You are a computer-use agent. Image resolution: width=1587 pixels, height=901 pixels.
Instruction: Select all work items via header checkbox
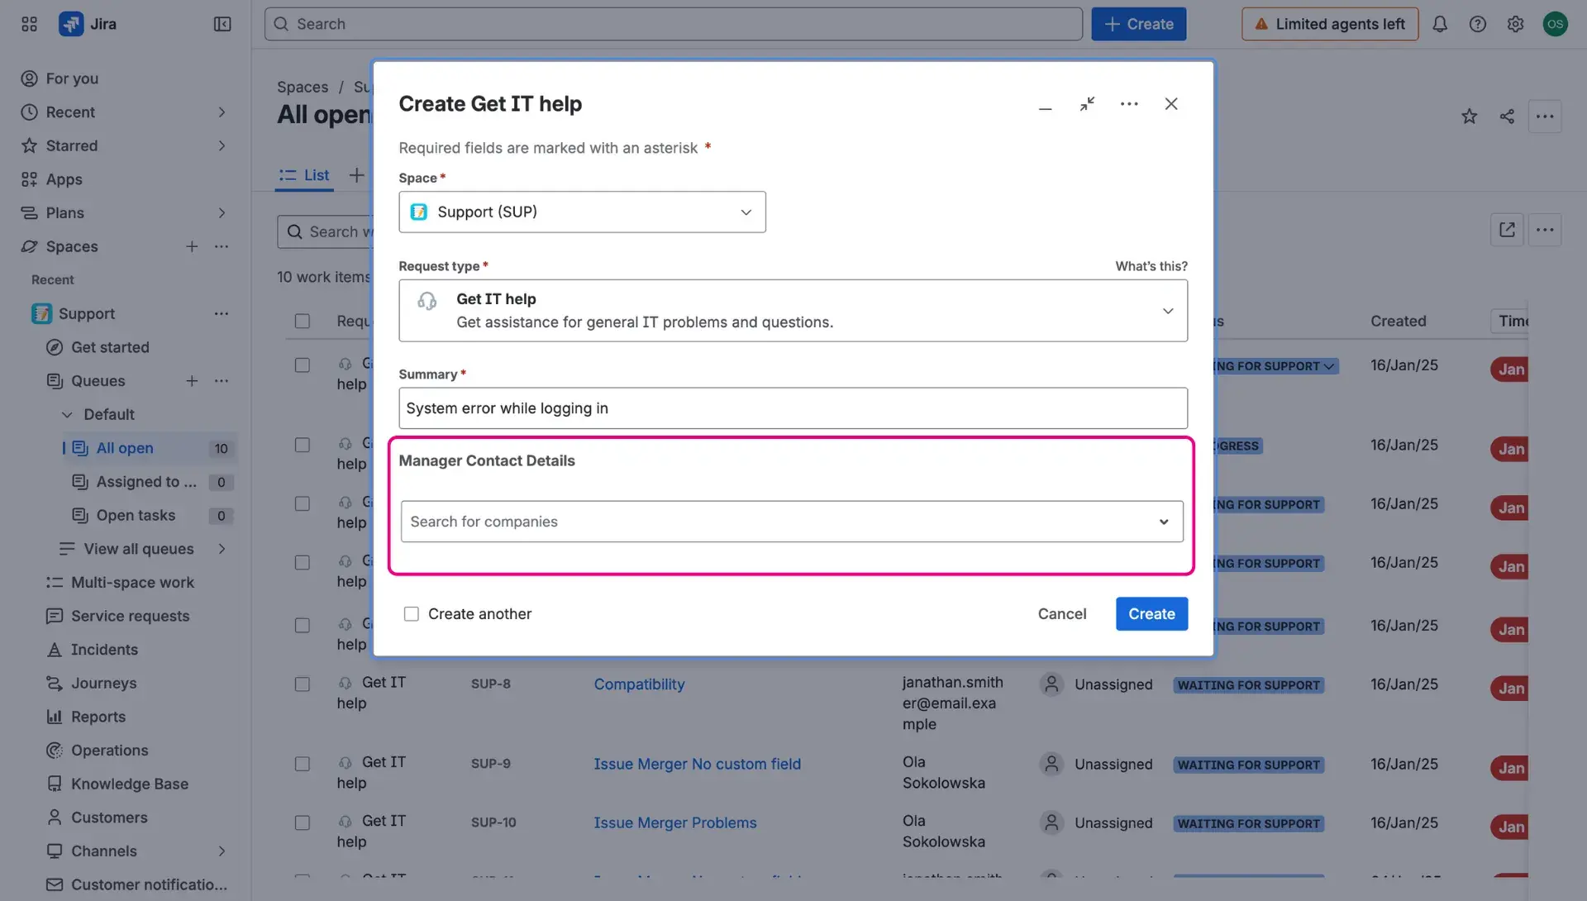click(x=302, y=321)
